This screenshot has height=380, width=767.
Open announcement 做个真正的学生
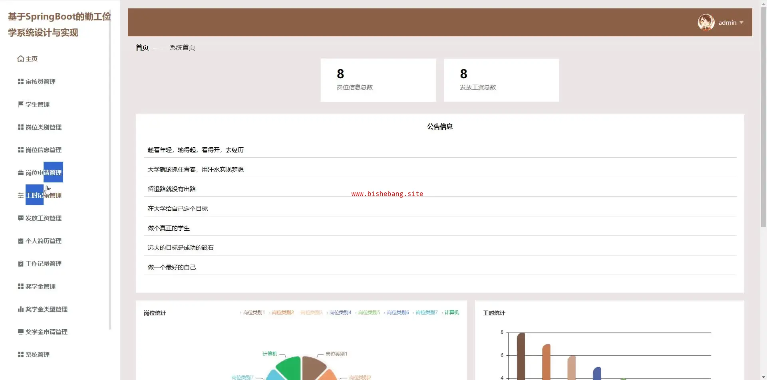click(x=440, y=228)
